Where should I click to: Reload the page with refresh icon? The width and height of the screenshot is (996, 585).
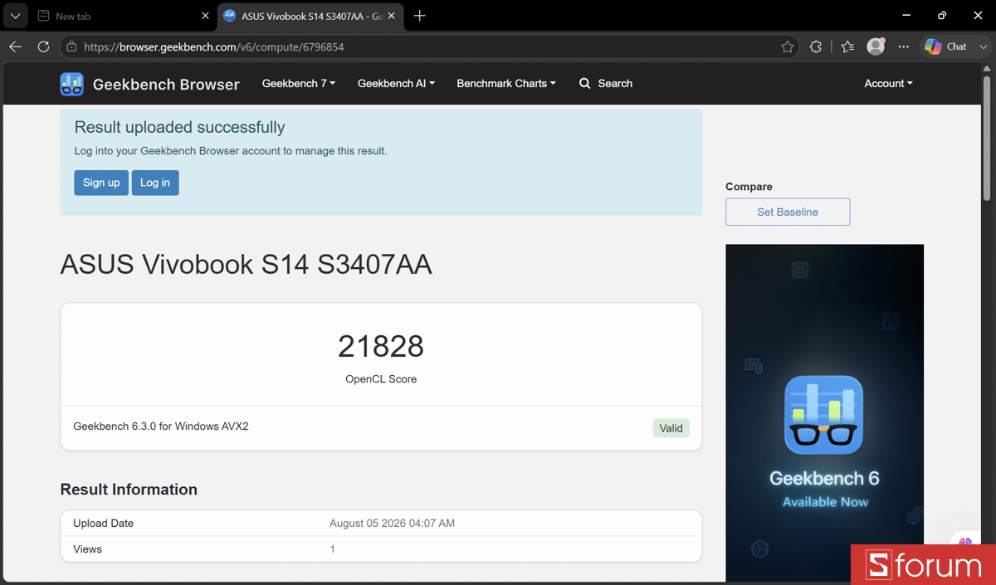click(43, 47)
